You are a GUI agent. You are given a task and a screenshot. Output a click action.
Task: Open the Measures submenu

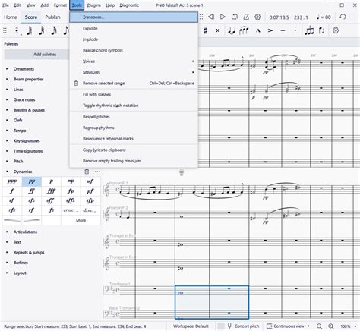point(134,72)
